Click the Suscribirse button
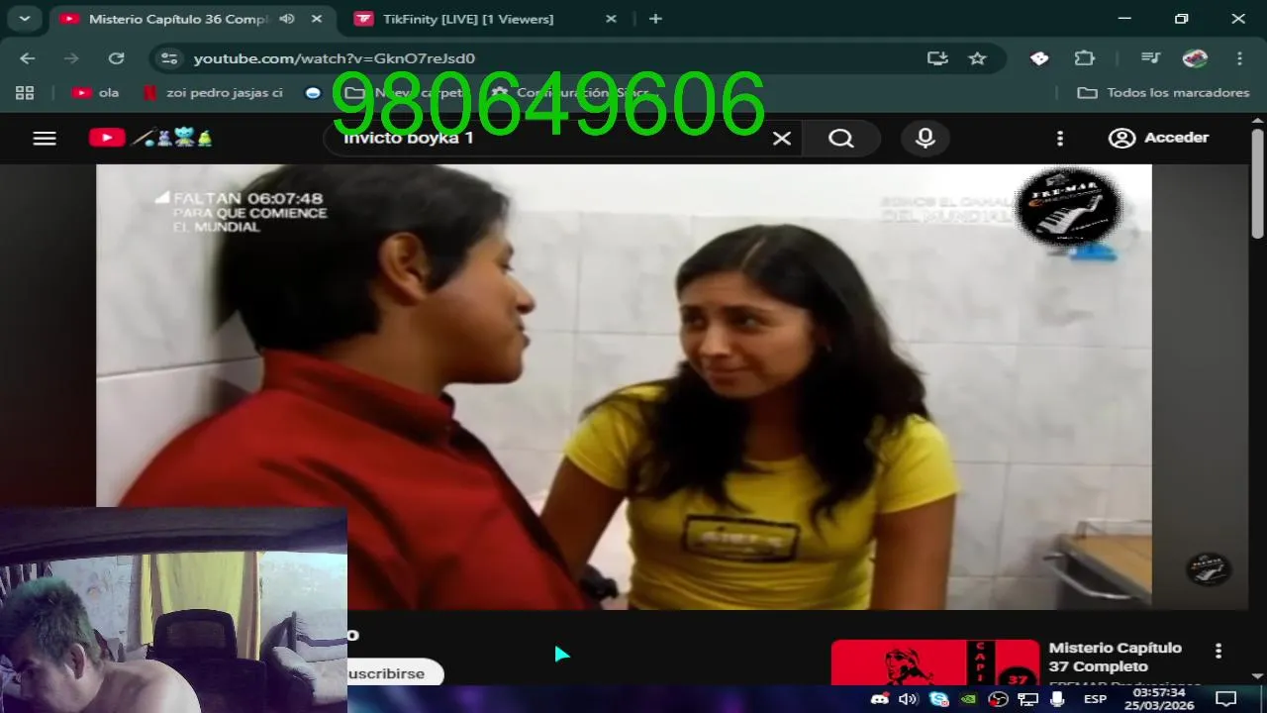 (394, 673)
